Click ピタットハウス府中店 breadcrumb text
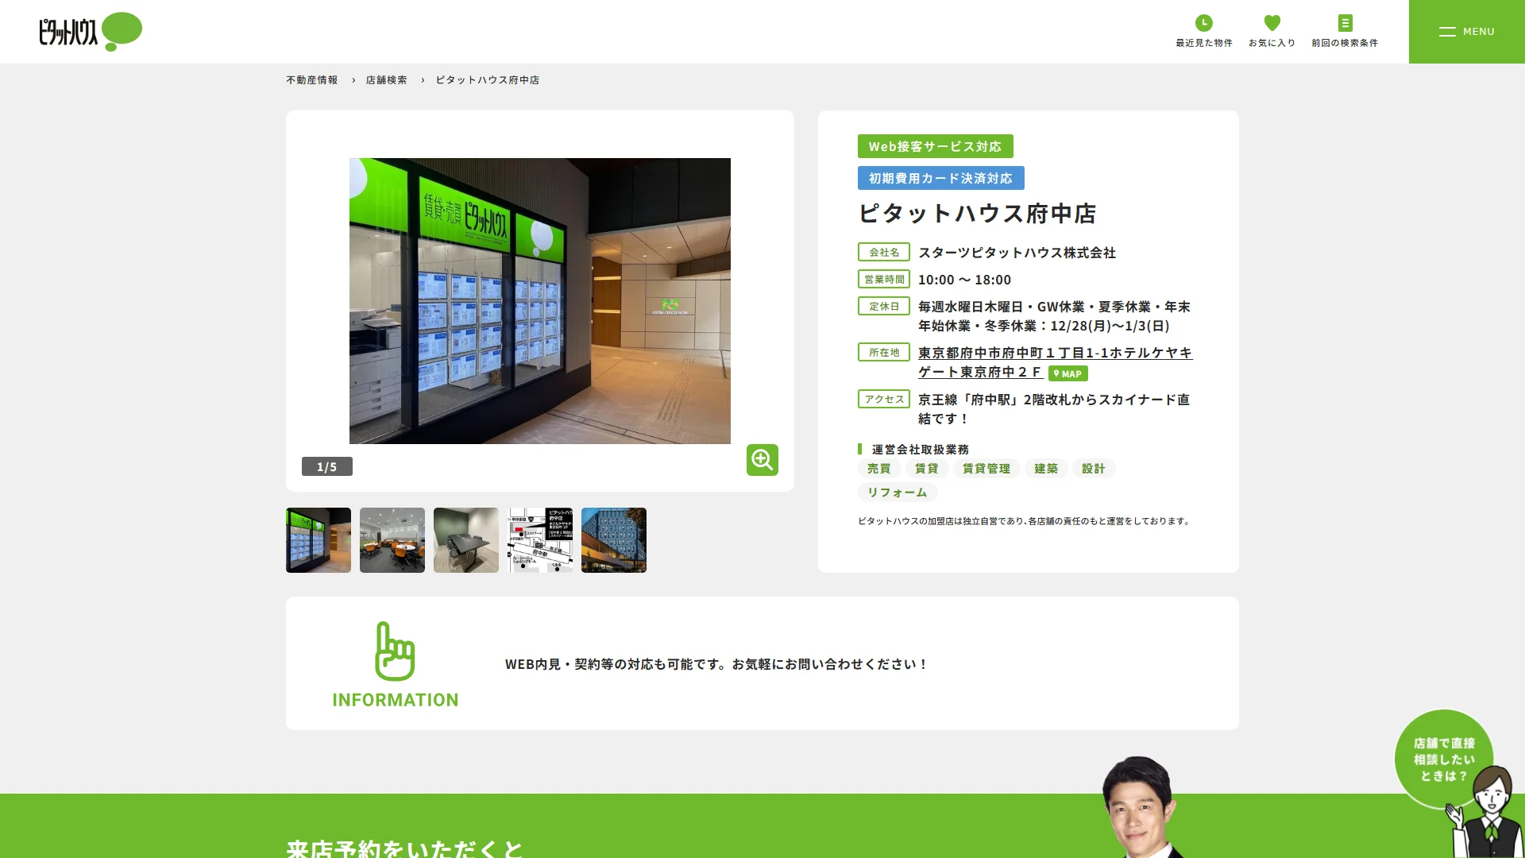Image resolution: width=1525 pixels, height=858 pixels. pos(487,80)
